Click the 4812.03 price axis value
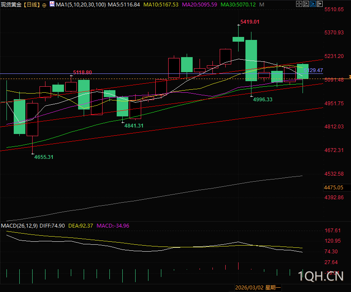Image resolution: width=351 pixels, height=292 pixels. (334, 127)
